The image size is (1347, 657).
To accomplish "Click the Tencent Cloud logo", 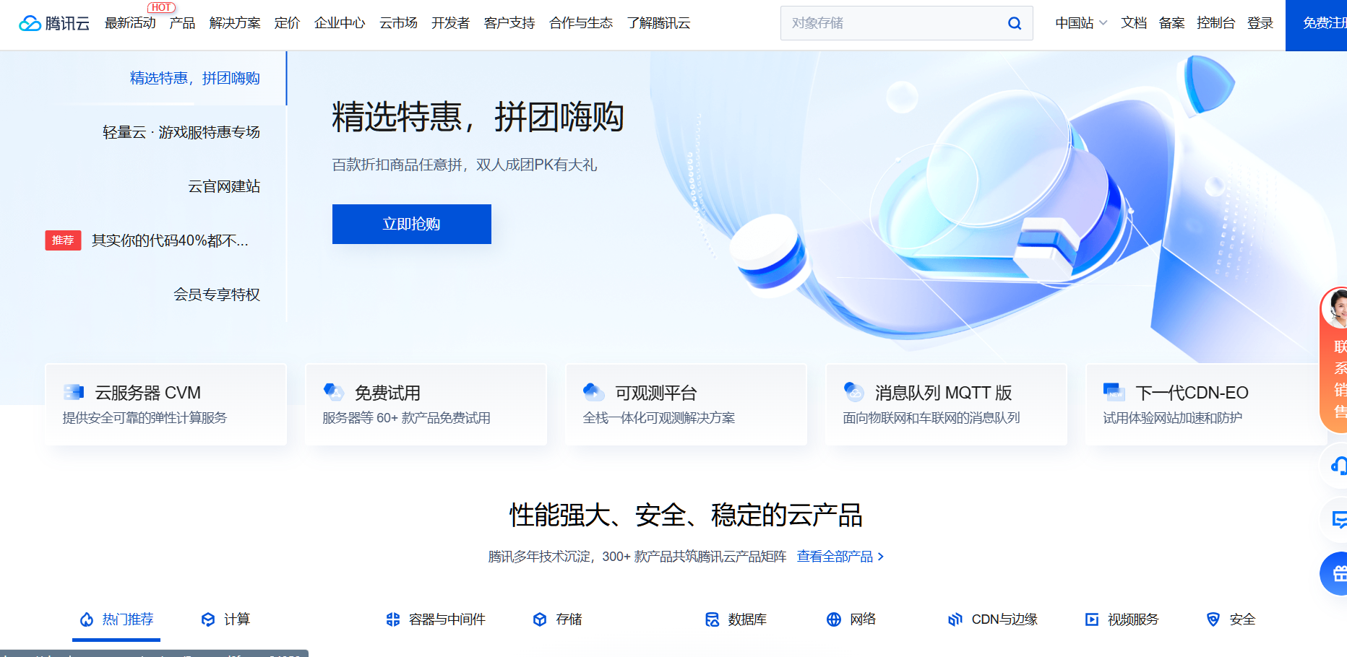I will (54, 23).
